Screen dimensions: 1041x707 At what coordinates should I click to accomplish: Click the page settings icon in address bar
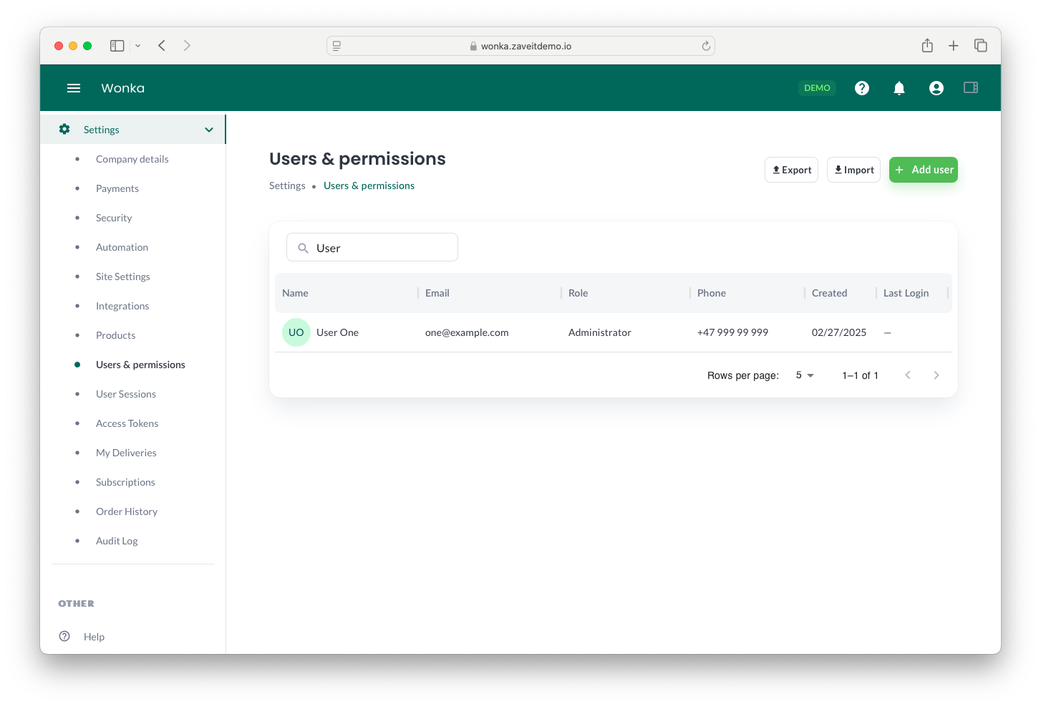[336, 46]
